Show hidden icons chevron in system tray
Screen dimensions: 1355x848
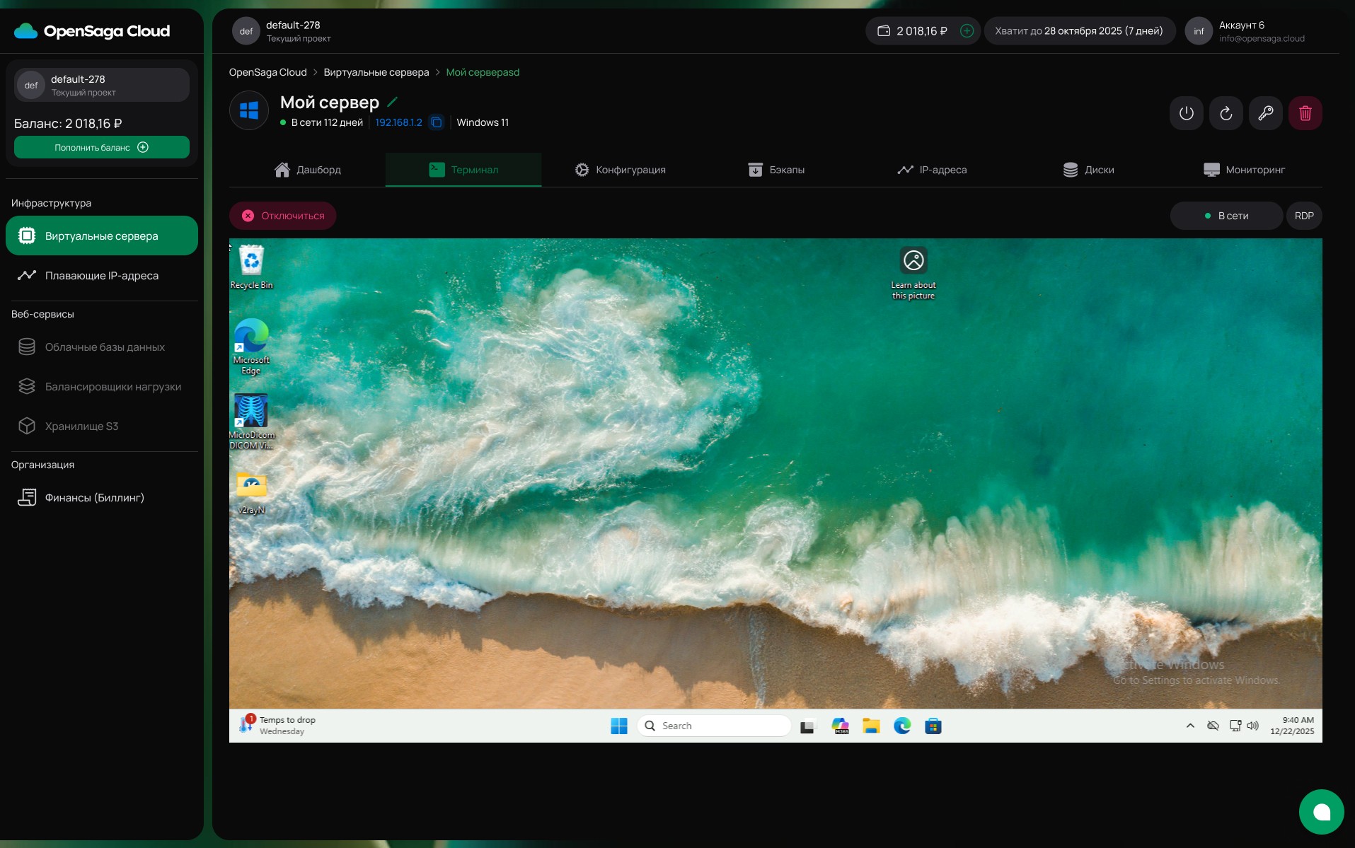[x=1190, y=726]
